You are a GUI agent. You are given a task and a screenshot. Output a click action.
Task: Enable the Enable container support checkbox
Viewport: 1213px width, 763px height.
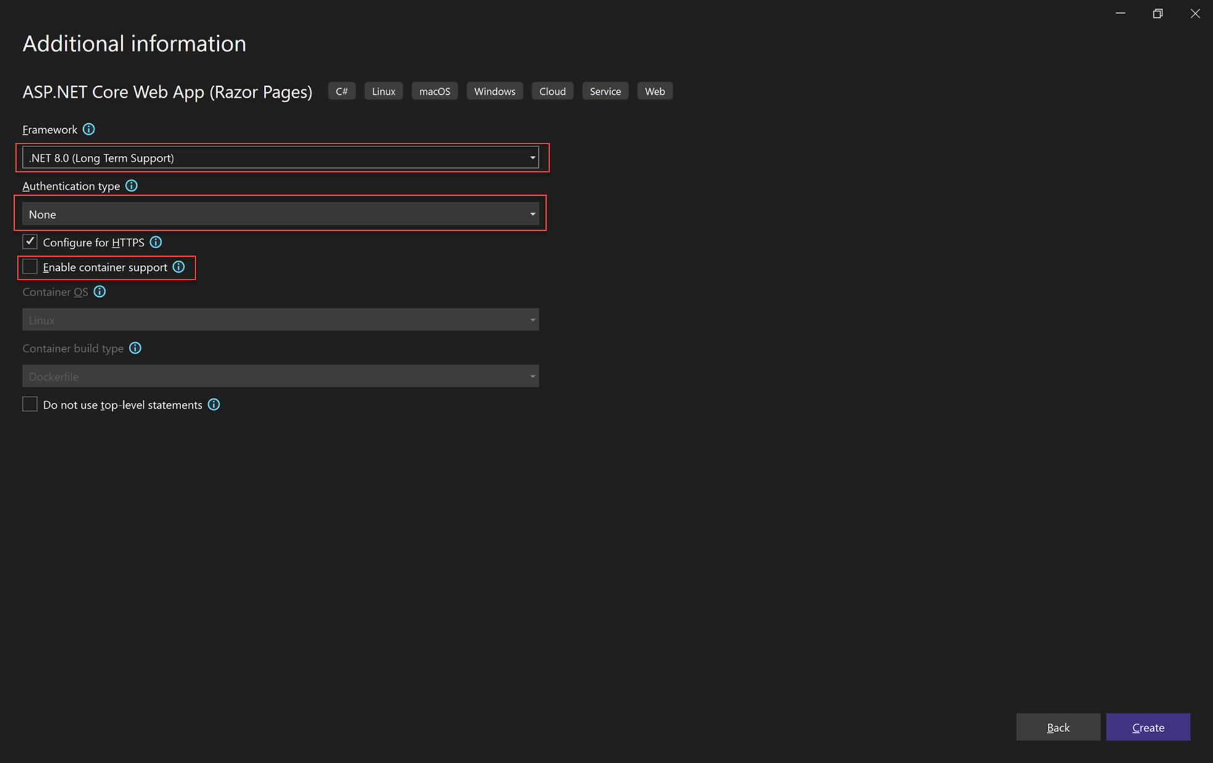click(x=30, y=267)
